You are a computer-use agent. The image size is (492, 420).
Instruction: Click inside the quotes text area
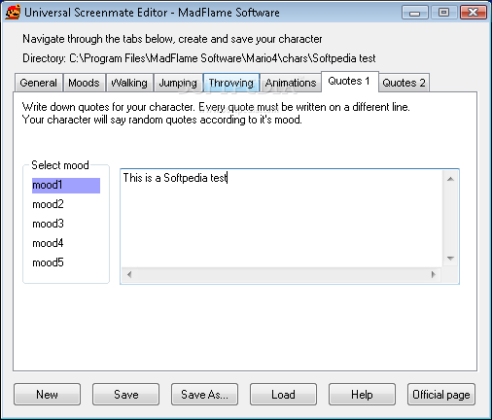coord(281,218)
